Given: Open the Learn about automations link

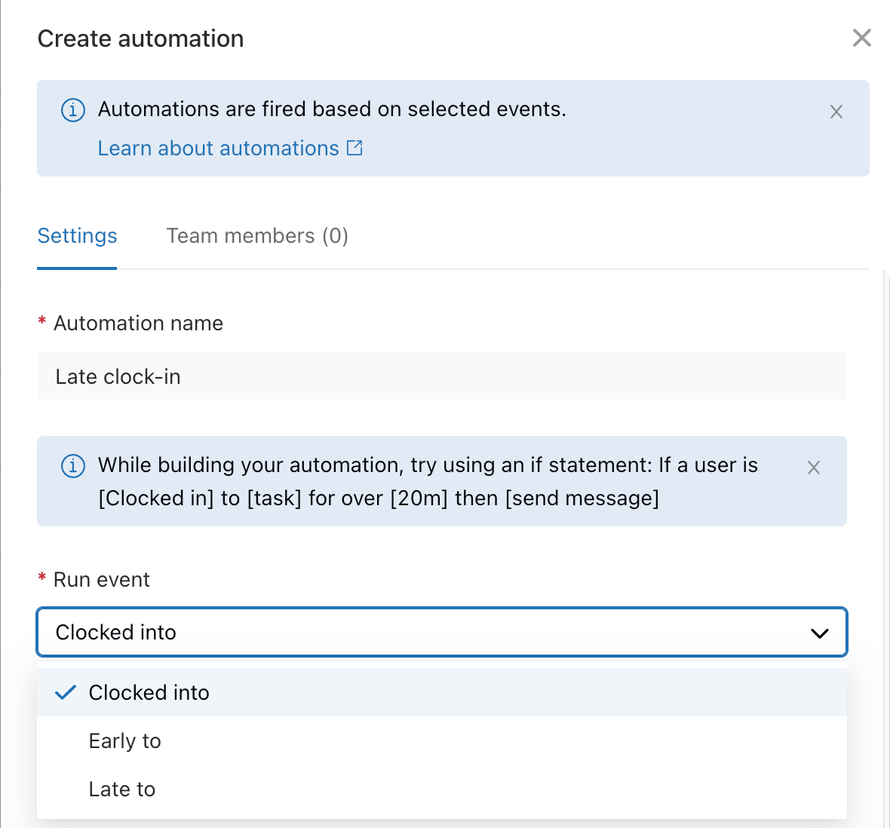Looking at the screenshot, I should pyautogui.click(x=218, y=149).
